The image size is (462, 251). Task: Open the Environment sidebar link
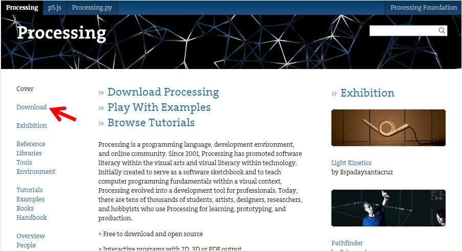pyautogui.click(x=36, y=172)
